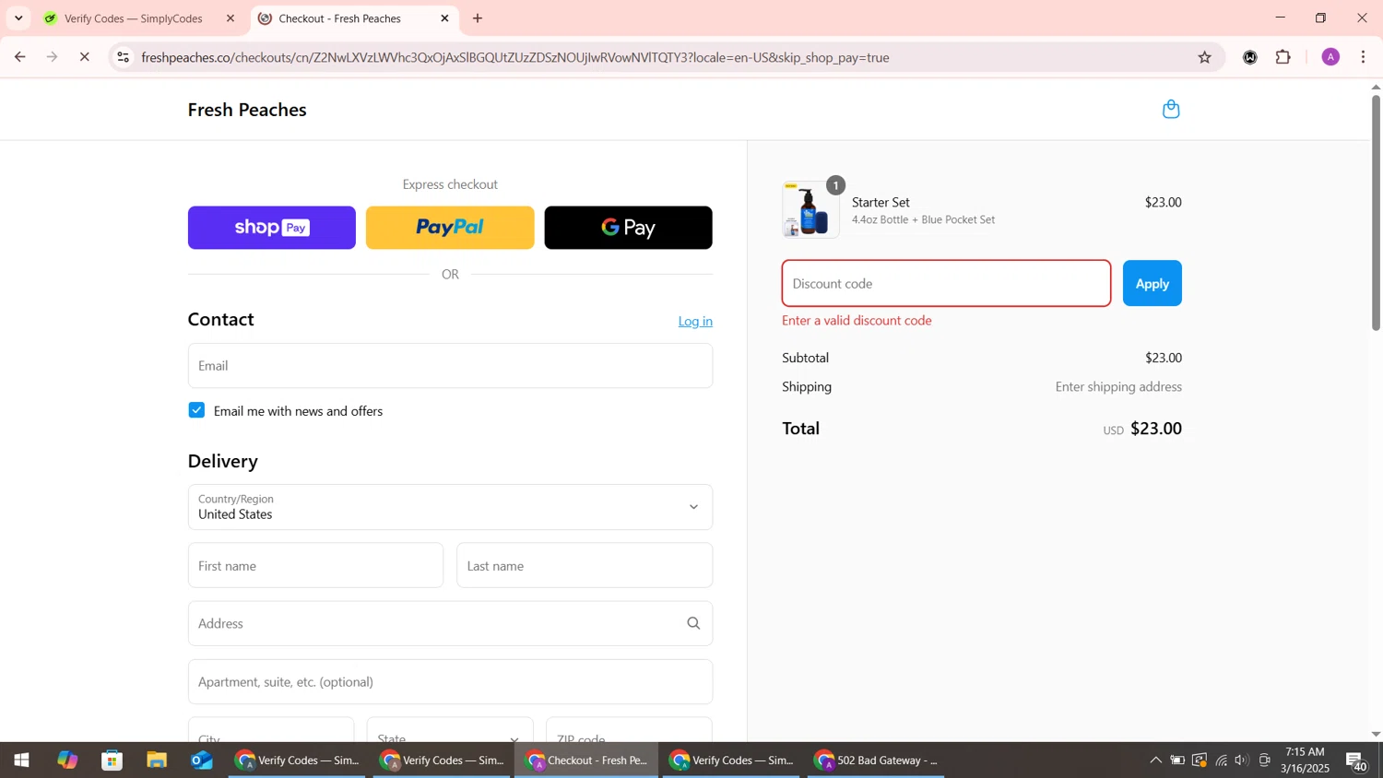This screenshot has width=1383, height=778.
Task: Open the Chrome profile avatar
Action: pos(1330,57)
